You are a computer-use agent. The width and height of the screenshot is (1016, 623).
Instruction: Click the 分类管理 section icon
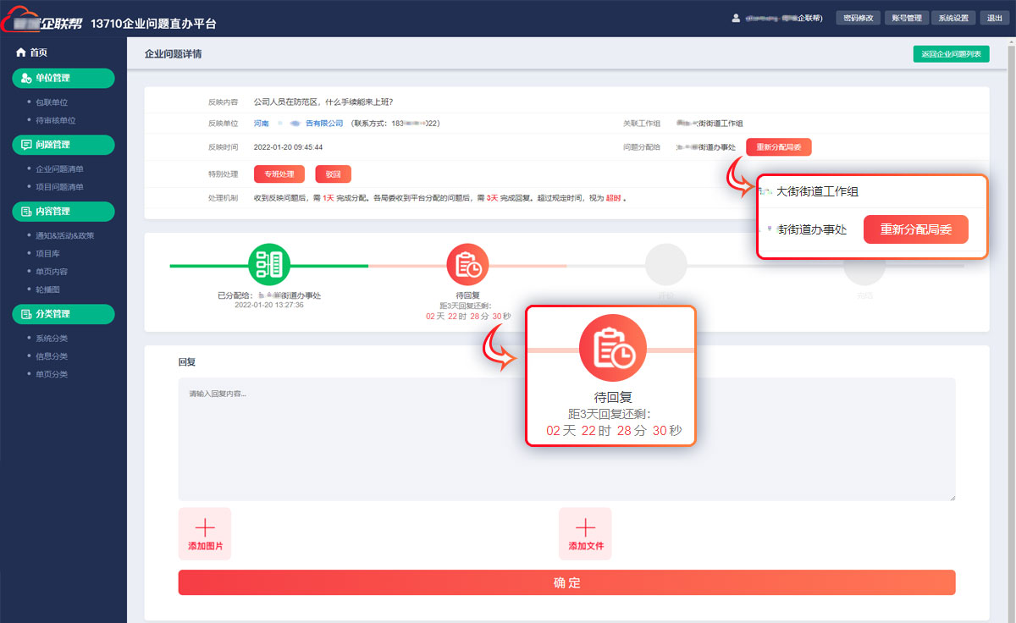(26, 314)
